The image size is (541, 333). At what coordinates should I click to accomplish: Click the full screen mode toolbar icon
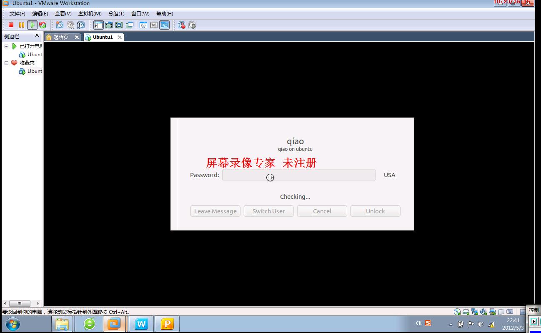coord(119,25)
